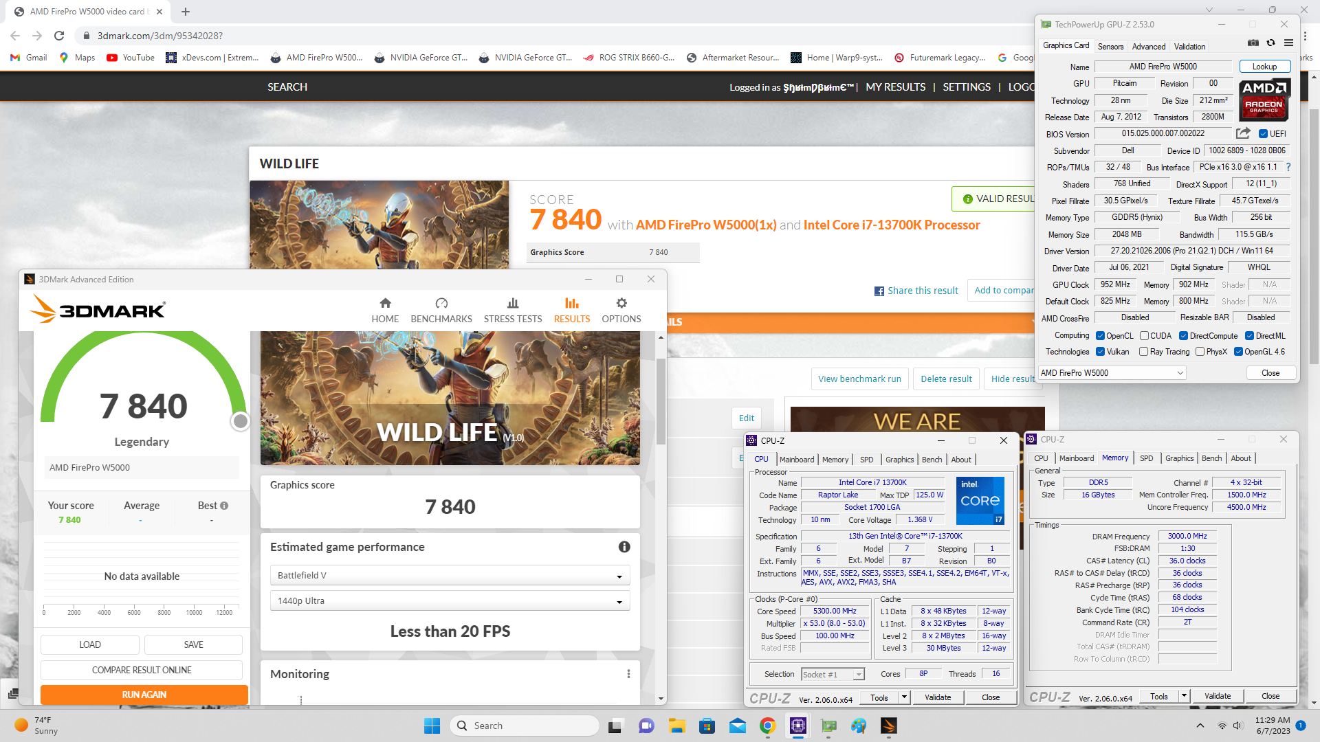This screenshot has height=742, width=1320.
Task: Open Microsoft Store on the taskbar
Action: [x=707, y=726]
